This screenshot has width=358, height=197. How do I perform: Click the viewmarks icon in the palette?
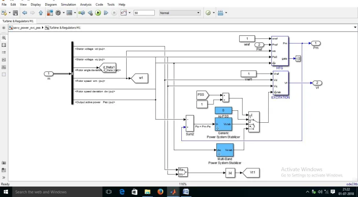(4, 170)
